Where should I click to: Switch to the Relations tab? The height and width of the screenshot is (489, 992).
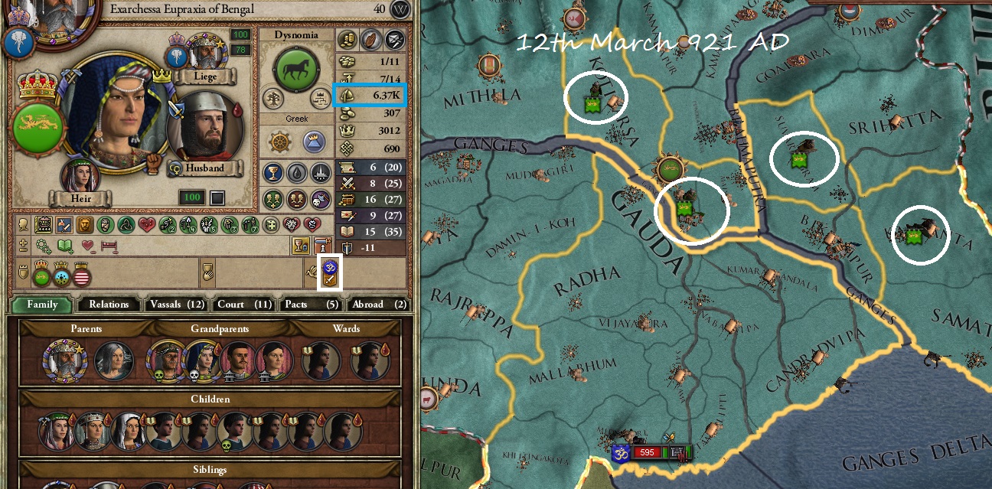109,304
